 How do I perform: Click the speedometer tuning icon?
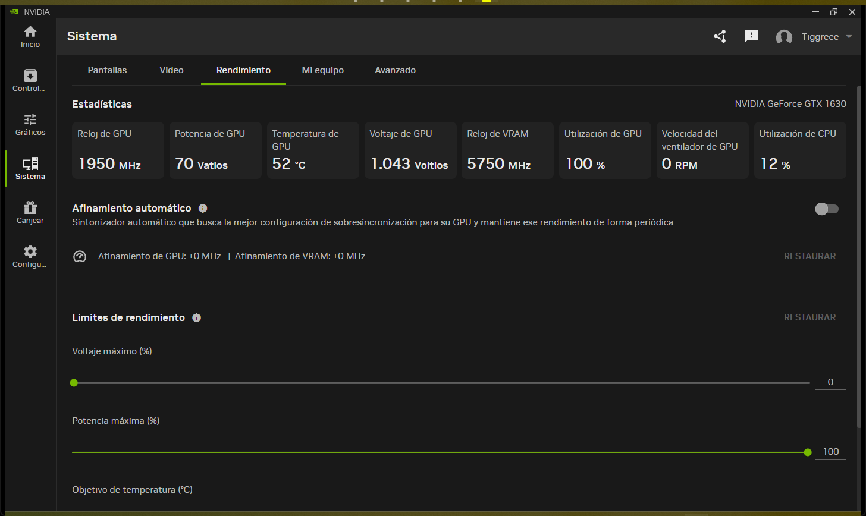coord(80,257)
